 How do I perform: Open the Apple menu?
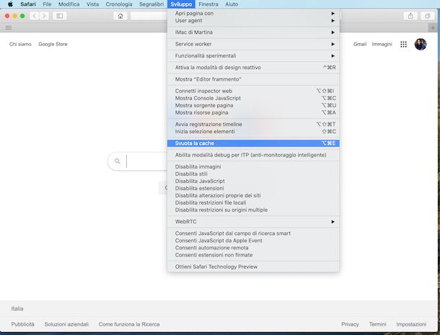click(x=10, y=4)
